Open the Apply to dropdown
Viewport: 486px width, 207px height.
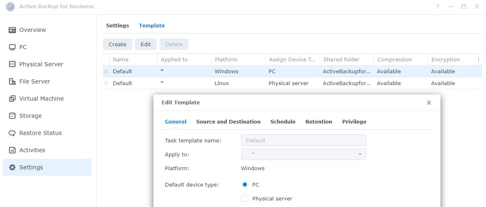click(x=304, y=154)
